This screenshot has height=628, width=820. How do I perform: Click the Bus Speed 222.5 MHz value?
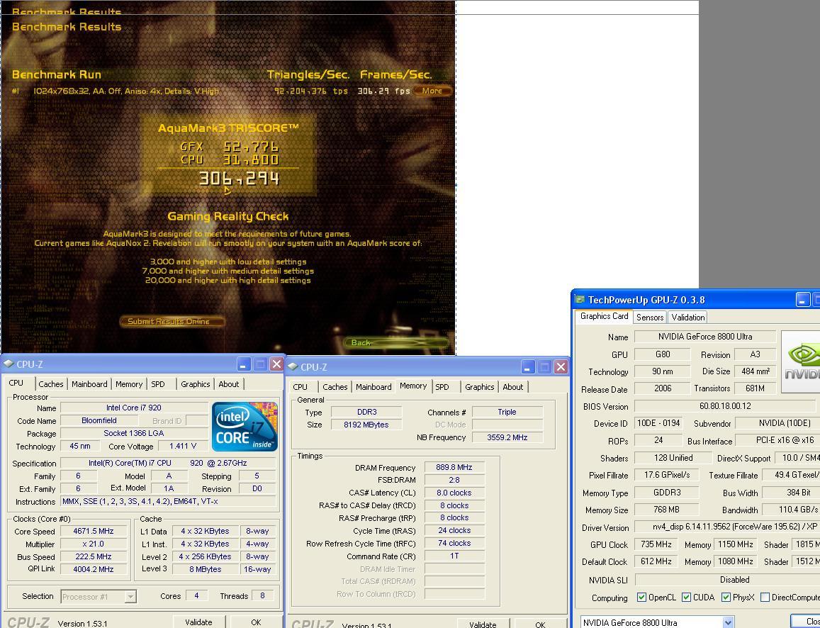coord(93,557)
